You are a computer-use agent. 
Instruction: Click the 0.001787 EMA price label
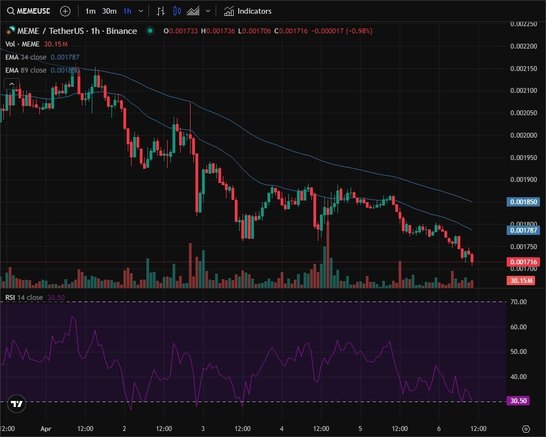524,230
